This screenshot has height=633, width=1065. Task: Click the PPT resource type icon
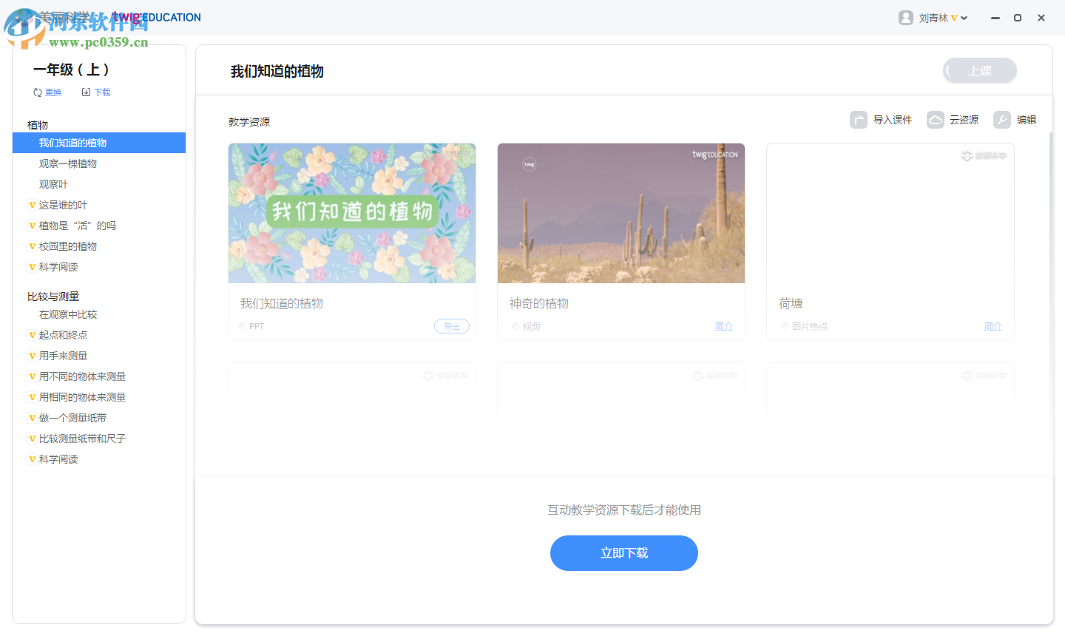click(242, 325)
